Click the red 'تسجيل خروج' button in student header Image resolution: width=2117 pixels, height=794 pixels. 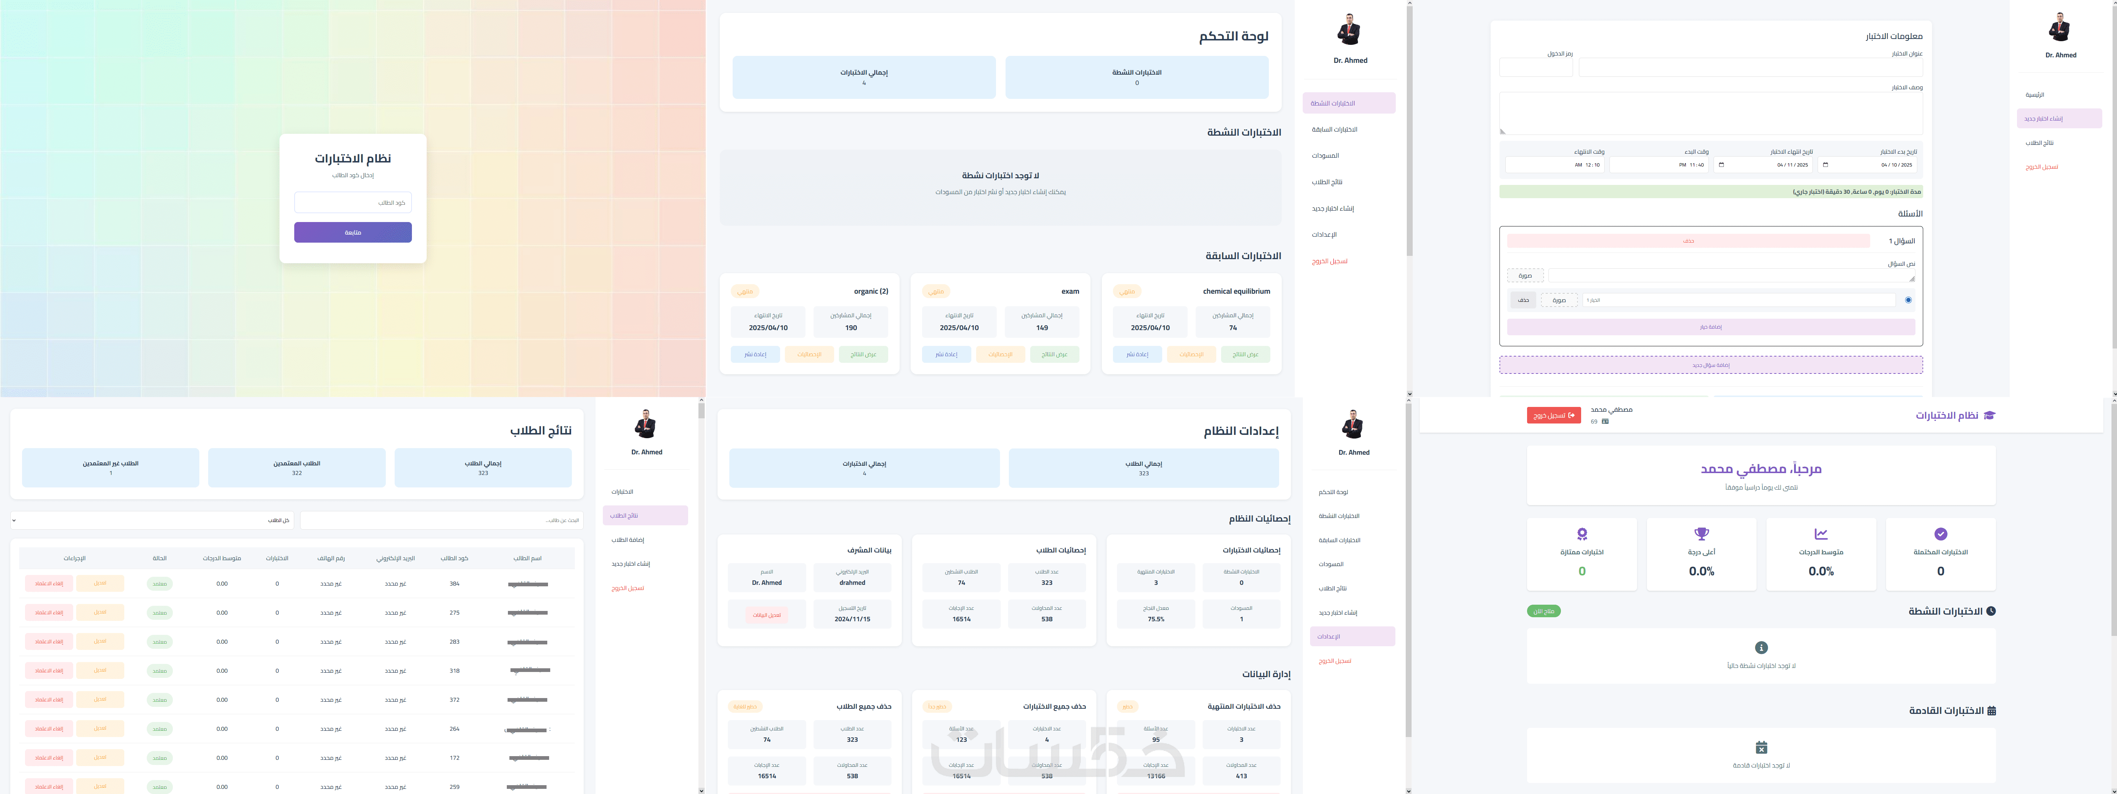[x=1554, y=415]
